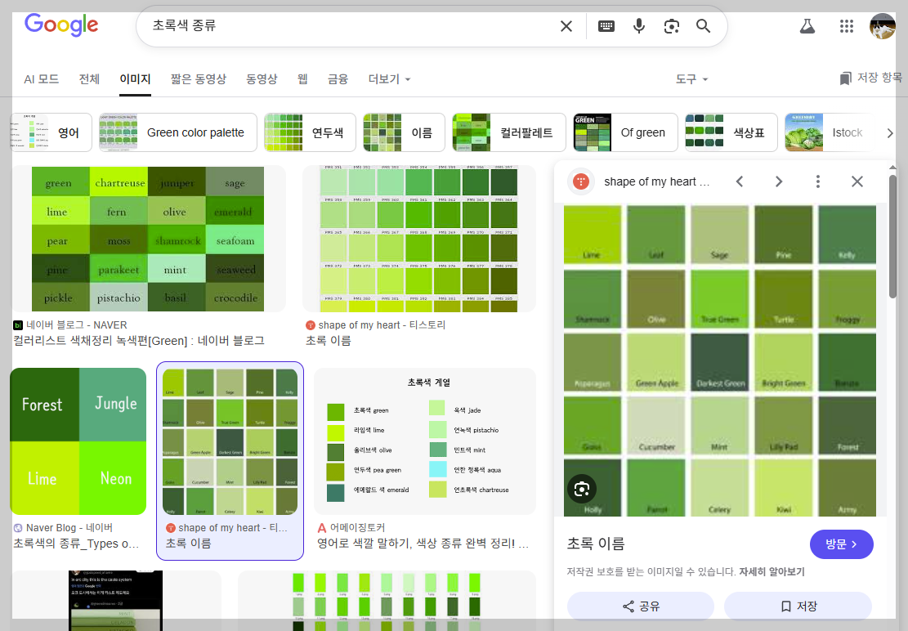Filter by Of green suggestion chip
Image resolution: width=908 pixels, height=631 pixels.
coord(625,132)
